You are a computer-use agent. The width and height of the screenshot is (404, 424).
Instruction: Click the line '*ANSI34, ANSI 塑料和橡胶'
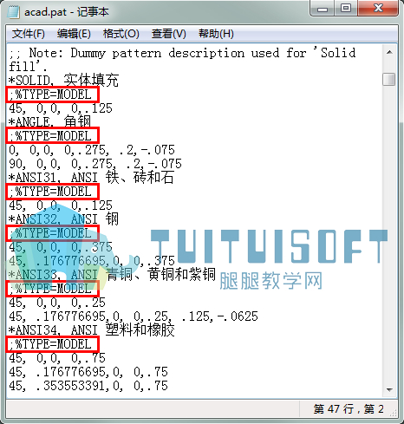[x=92, y=329]
